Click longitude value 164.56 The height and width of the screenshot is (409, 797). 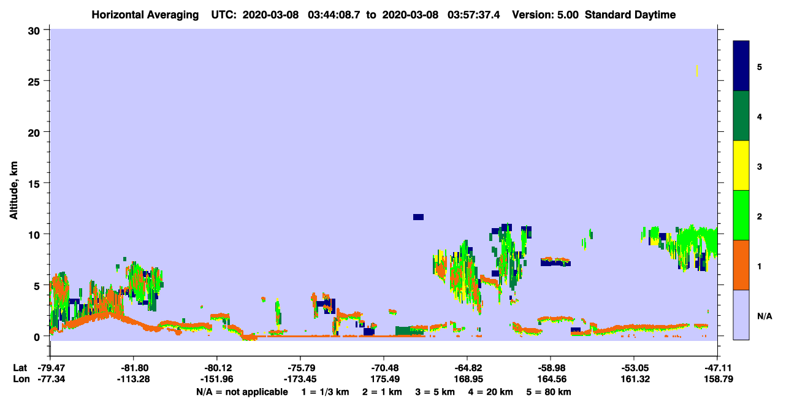(x=551, y=379)
